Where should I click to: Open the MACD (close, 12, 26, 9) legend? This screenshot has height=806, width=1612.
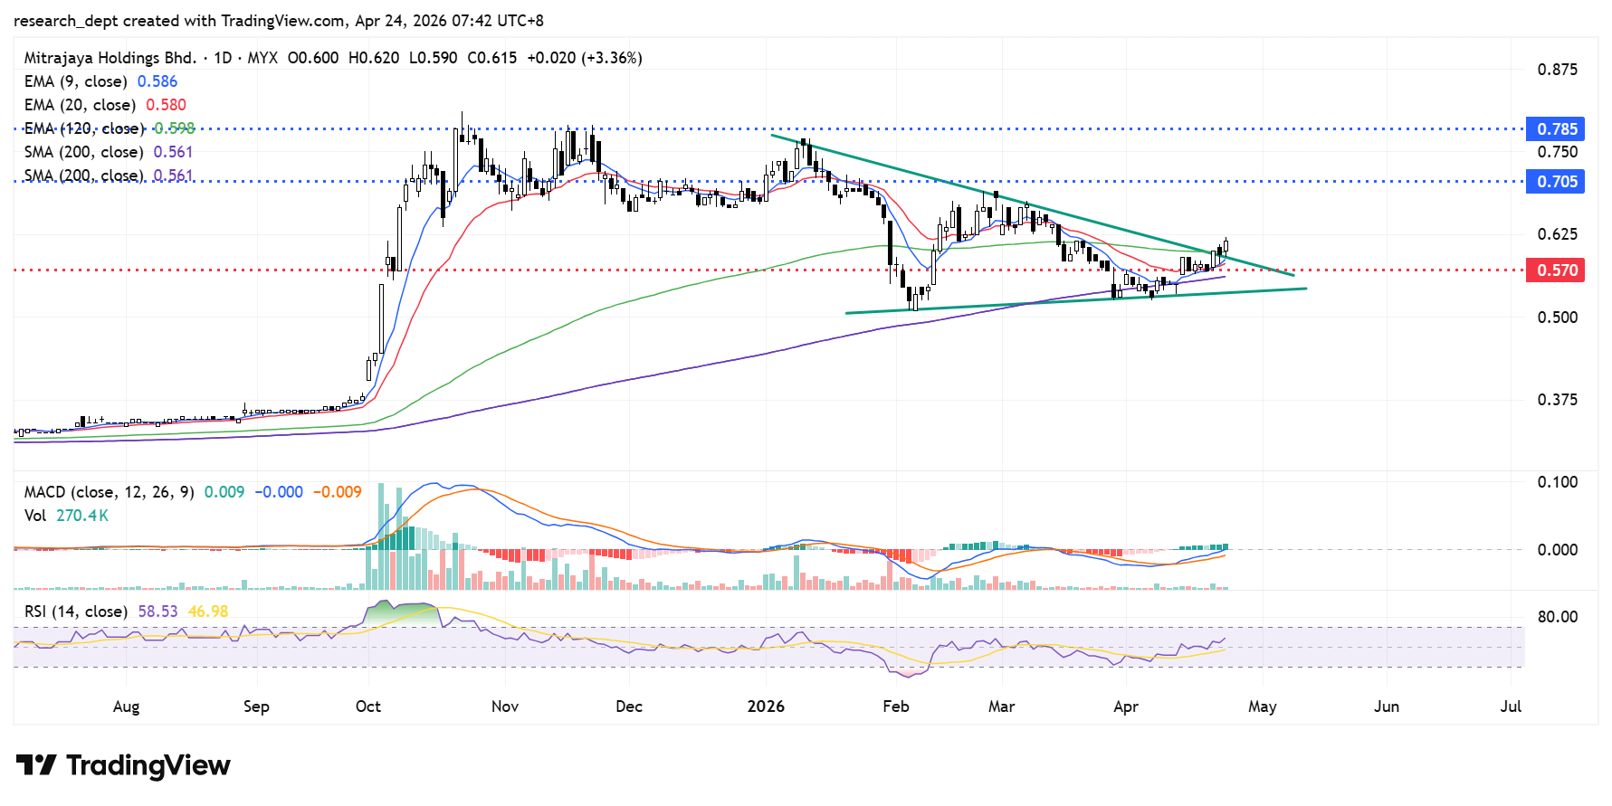pyautogui.click(x=109, y=492)
